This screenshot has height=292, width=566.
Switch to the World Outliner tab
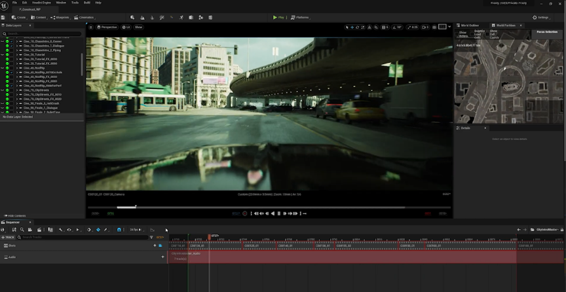[x=470, y=25]
